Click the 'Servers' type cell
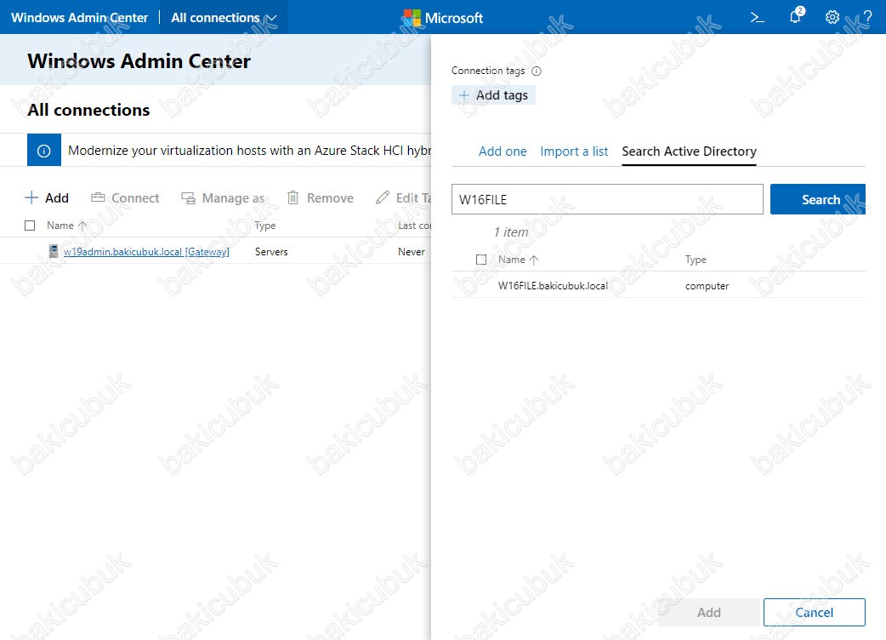This screenshot has width=886, height=640. click(x=271, y=252)
